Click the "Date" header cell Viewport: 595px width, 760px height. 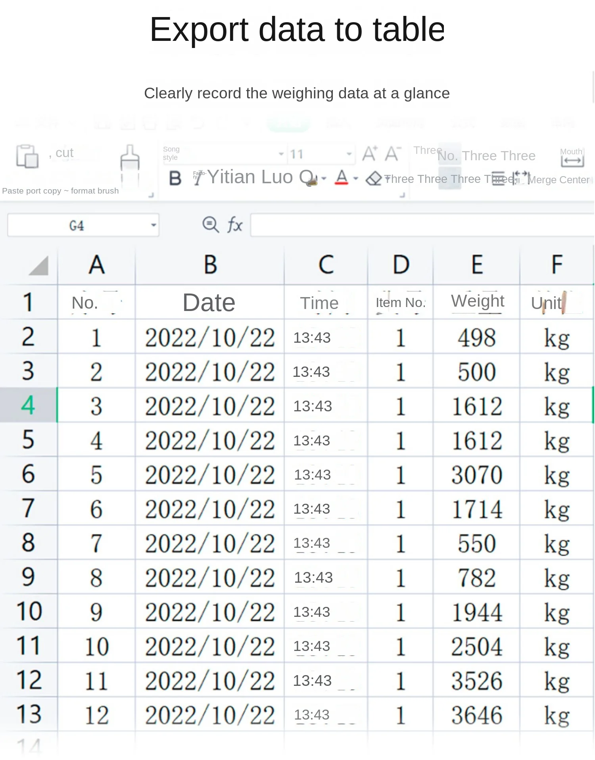click(210, 302)
